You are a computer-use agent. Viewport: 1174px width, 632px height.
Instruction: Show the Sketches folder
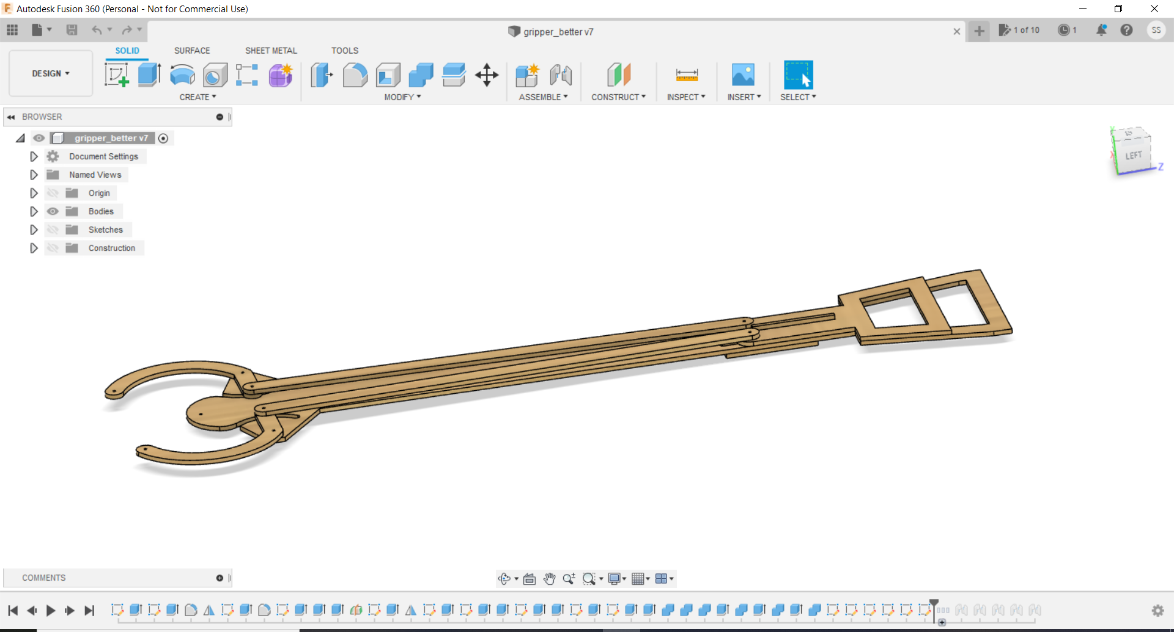pos(53,230)
